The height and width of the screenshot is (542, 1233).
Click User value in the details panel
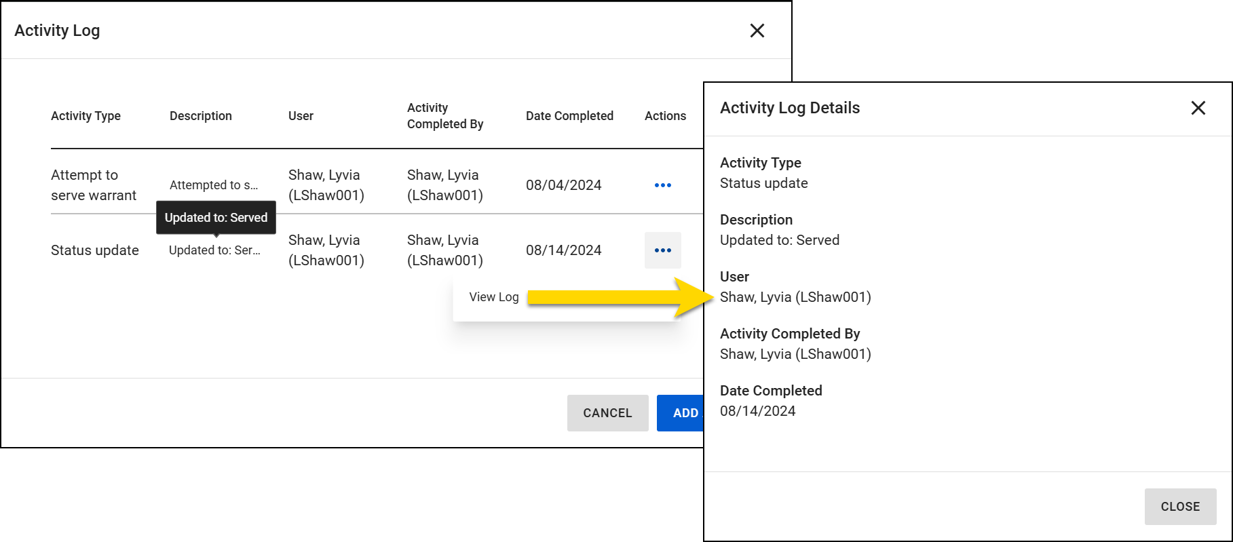click(x=795, y=297)
